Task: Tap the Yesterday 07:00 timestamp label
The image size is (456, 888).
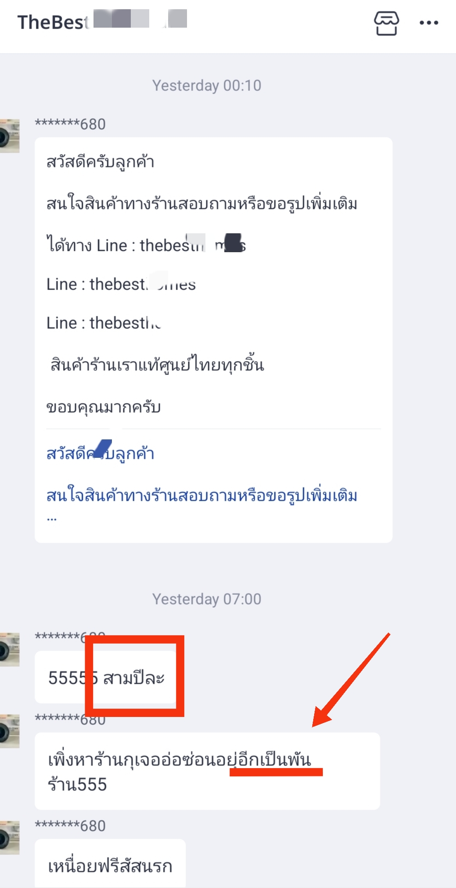Action: pyautogui.click(x=207, y=599)
